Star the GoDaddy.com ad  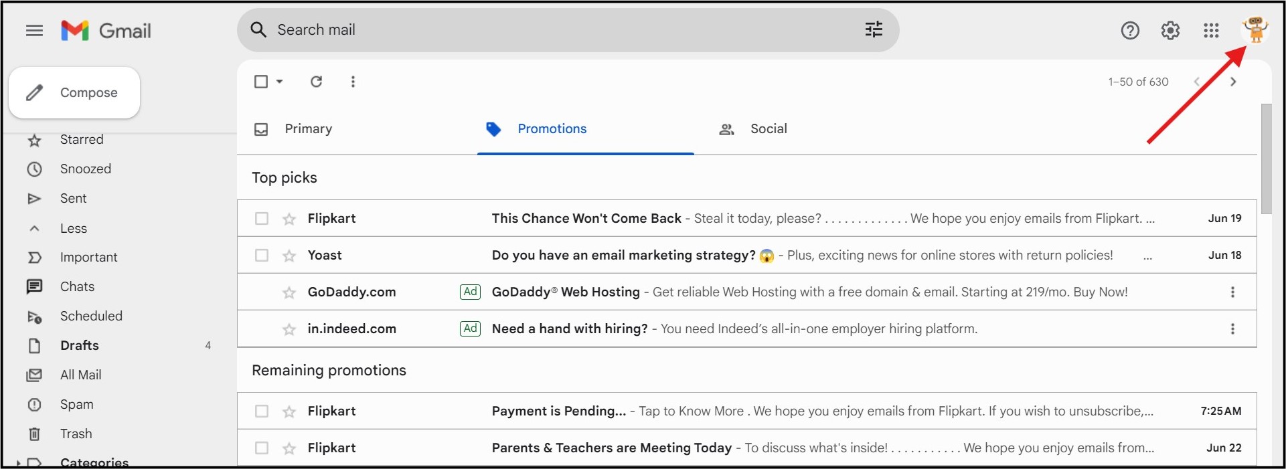tap(289, 292)
